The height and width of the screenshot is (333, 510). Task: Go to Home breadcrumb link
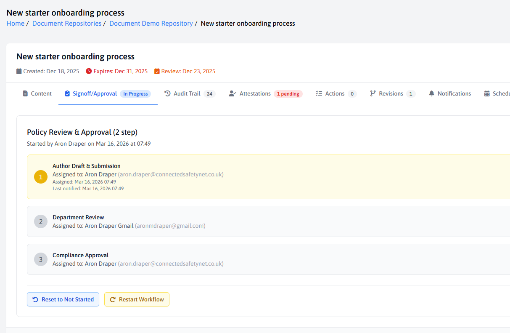pyautogui.click(x=16, y=24)
